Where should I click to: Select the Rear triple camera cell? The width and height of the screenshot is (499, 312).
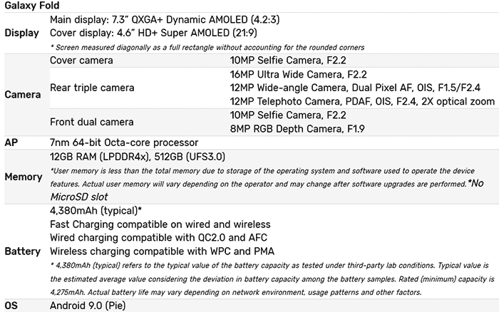pos(92,88)
